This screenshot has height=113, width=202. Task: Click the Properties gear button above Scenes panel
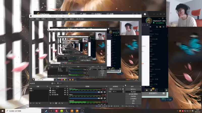click(54, 83)
